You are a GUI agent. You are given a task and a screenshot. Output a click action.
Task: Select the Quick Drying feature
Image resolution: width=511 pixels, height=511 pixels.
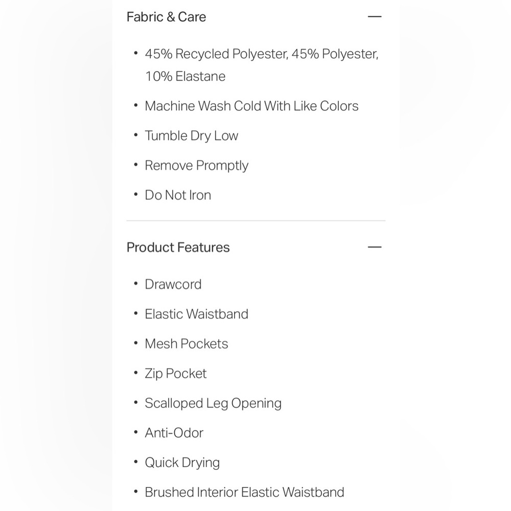pyautogui.click(x=182, y=463)
